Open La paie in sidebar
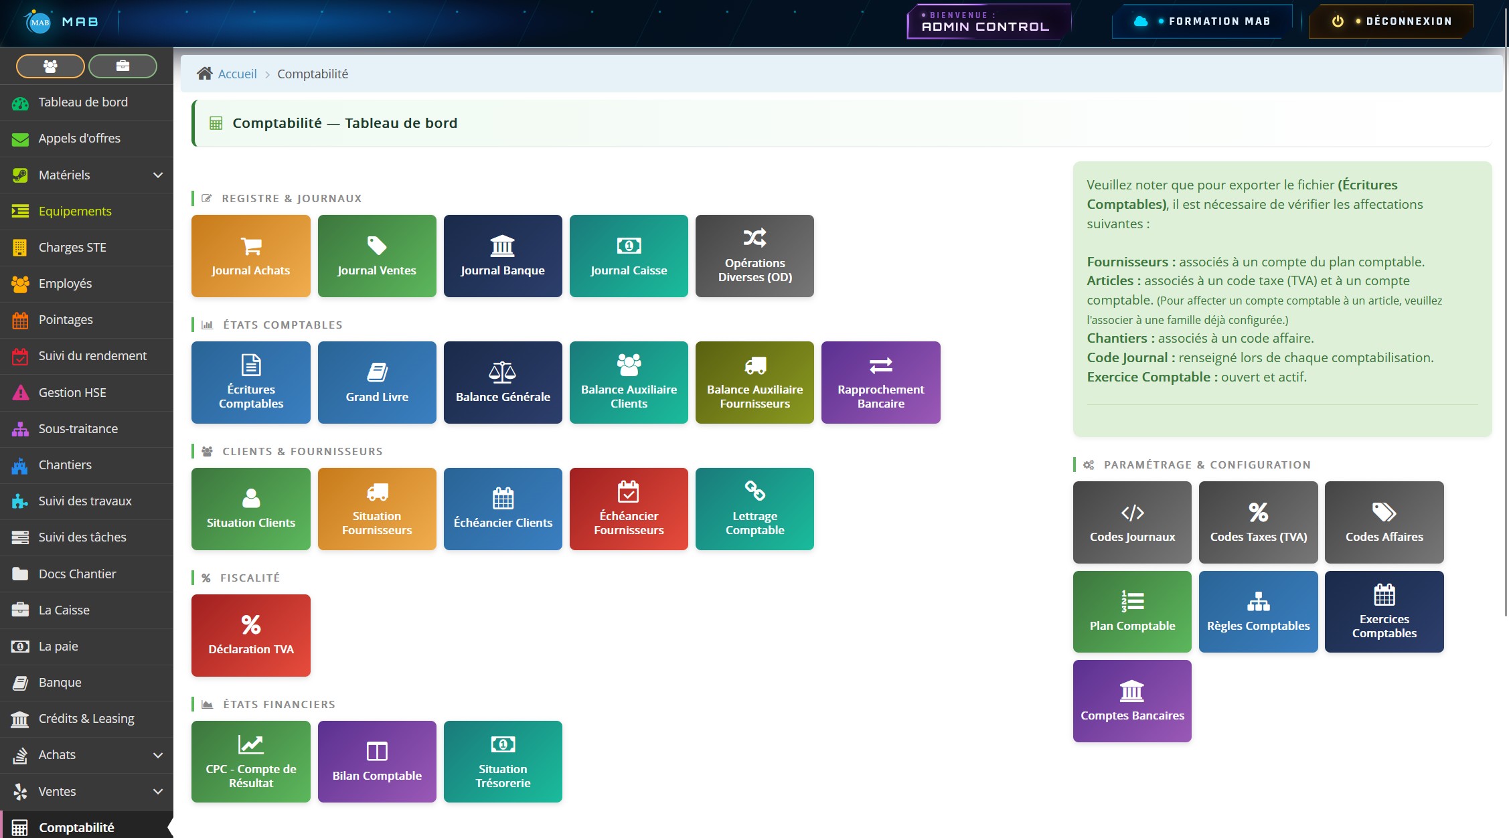 tap(86, 647)
